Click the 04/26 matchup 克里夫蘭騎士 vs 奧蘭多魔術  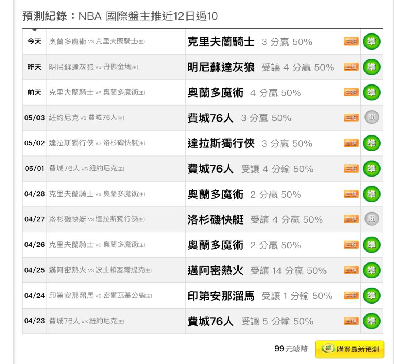click(97, 245)
